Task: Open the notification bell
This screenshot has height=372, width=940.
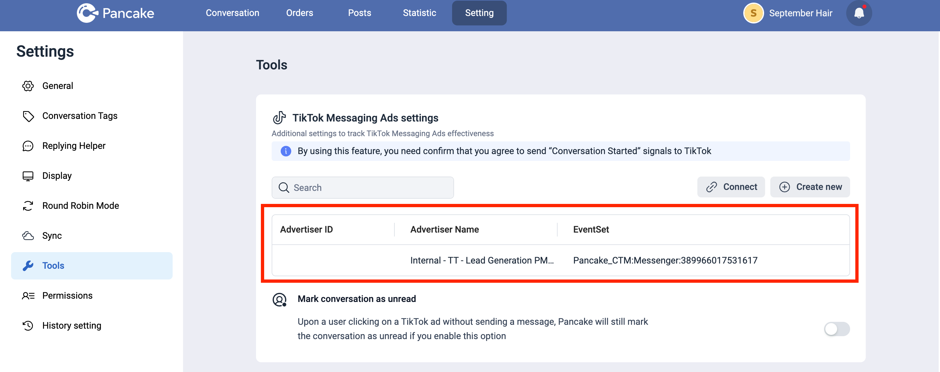Action: 859,13
